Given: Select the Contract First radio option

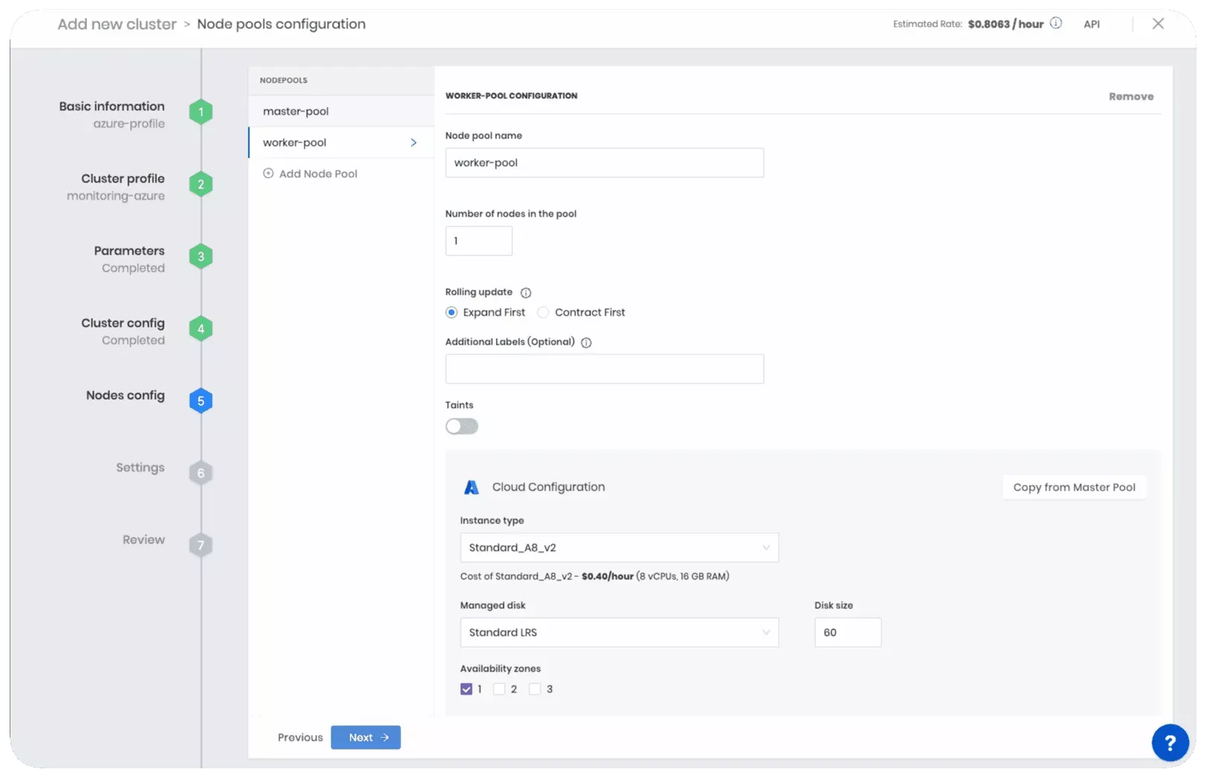Looking at the screenshot, I should 543,313.
